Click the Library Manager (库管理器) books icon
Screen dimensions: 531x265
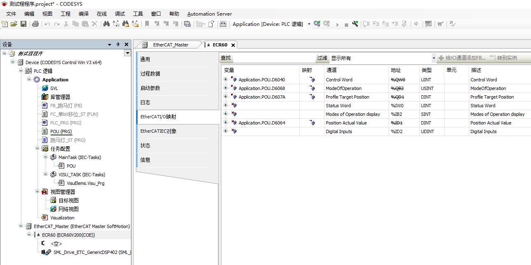point(45,97)
